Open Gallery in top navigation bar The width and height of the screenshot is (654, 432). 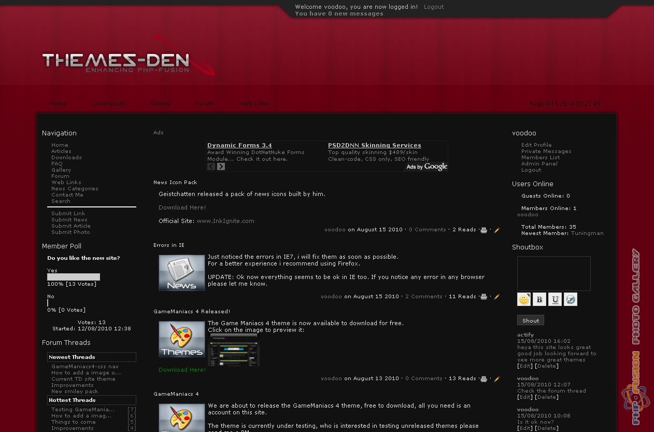pyautogui.click(x=160, y=104)
